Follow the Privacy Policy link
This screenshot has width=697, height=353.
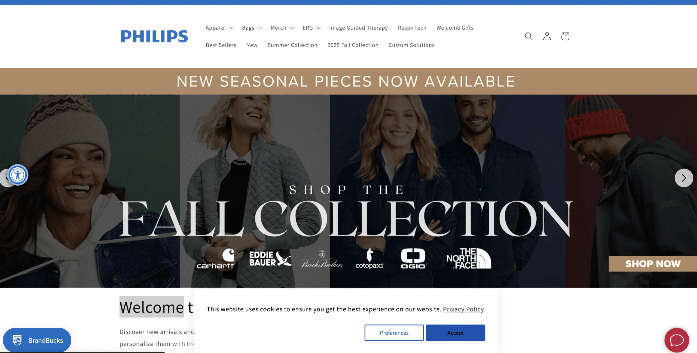coord(463,309)
